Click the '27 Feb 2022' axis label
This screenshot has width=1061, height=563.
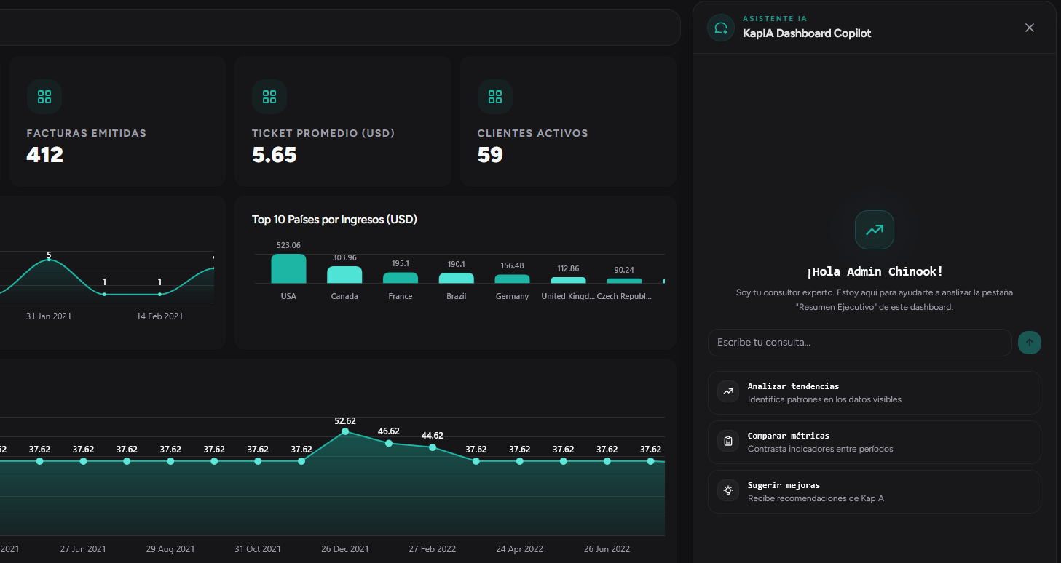tap(433, 549)
